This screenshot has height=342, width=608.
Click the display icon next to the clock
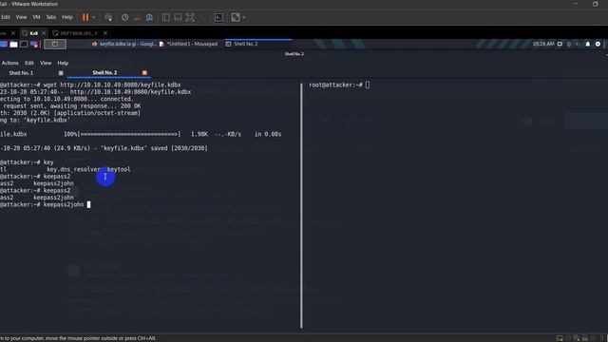point(560,45)
